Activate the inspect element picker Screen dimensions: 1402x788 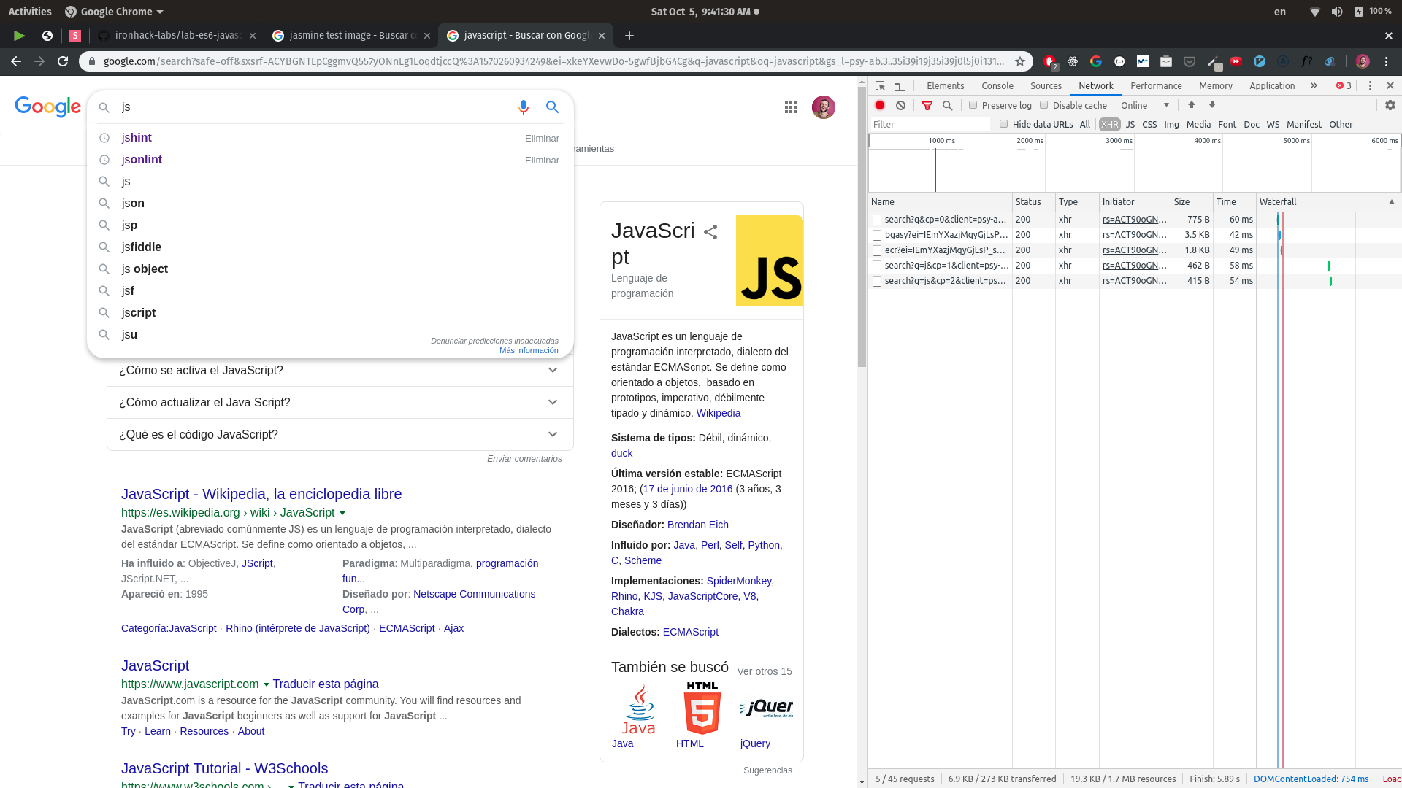880,85
